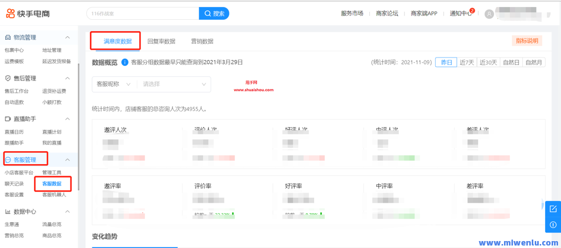Click the blue info icon beside 数据概览
Viewport: 561px width, 248px height.
125,62
